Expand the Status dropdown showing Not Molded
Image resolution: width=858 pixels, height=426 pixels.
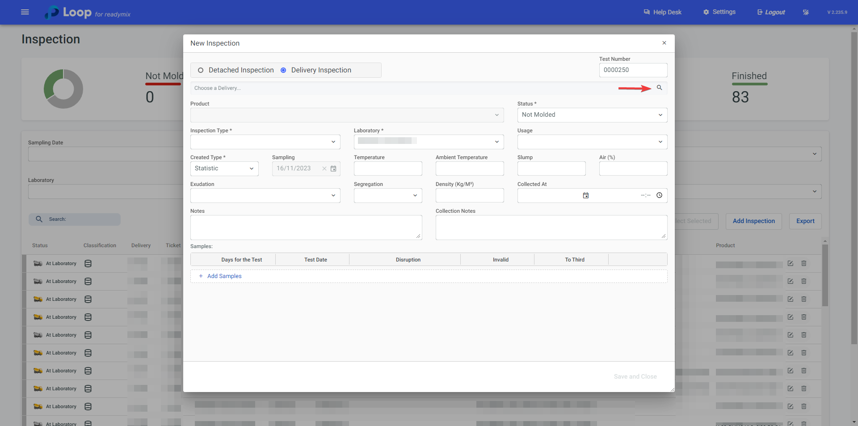tap(592, 115)
